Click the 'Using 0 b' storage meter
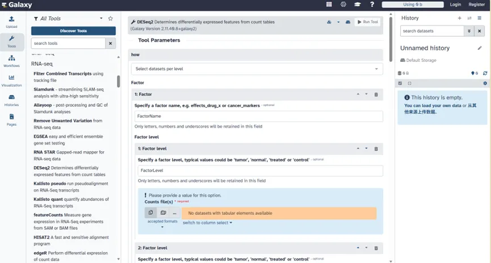The image size is (491, 263). [x=413, y=5]
